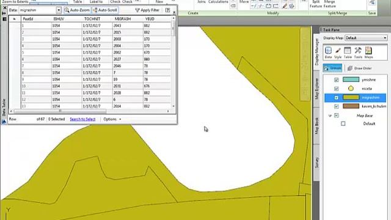This screenshot has width=391, height=220.
Task: Click Split Feature in ribbon
Action: pos(316,4)
